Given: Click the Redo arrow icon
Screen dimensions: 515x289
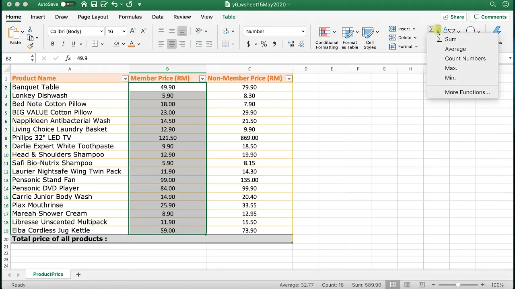Looking at the screenshot, I should coord(129,4).
